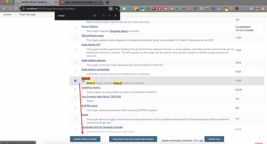Tick the Node sharing orchestrator checkbox
Viewport: 267px width, 144px height.
tap(75, 71)
